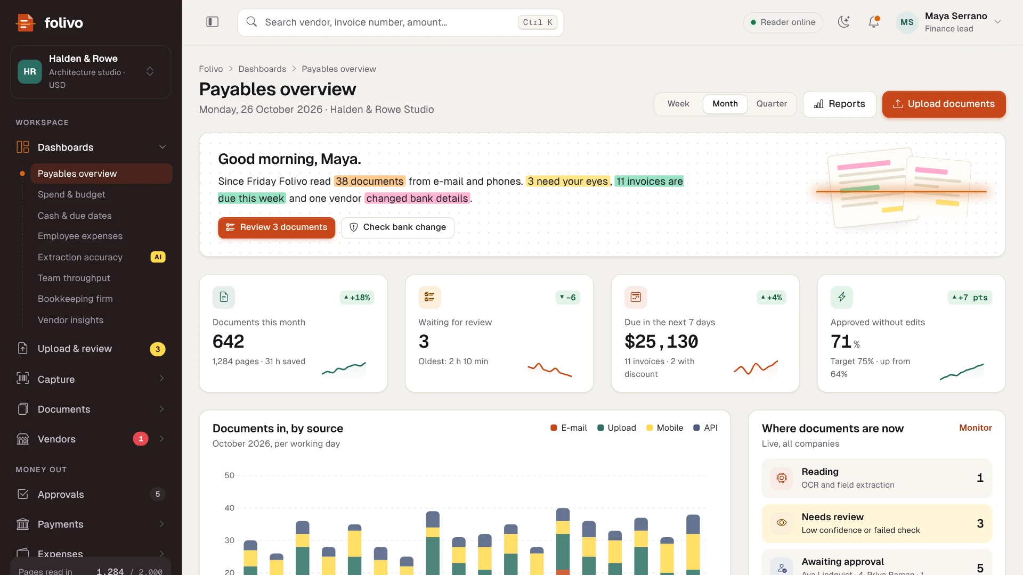Toggle the E-mail legend series
This screenshot has height=575, width=1023.
coord(569,428)
